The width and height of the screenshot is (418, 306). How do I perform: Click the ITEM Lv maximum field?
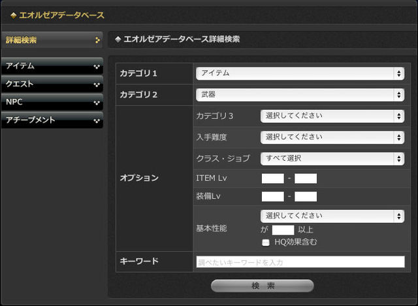(306, 178)
